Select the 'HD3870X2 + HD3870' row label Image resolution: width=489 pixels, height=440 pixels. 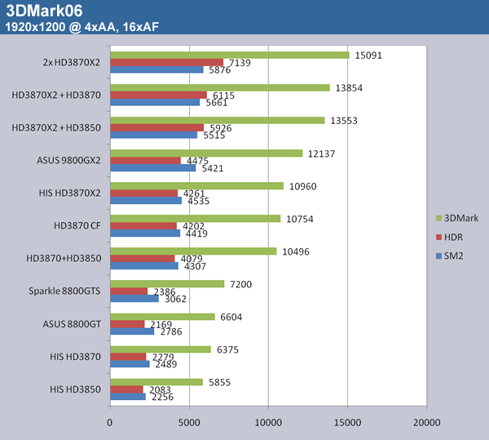tap(56, 95)
